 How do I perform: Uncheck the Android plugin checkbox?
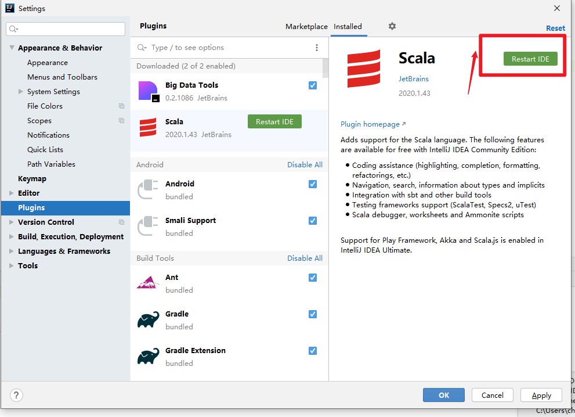point(312,184)
